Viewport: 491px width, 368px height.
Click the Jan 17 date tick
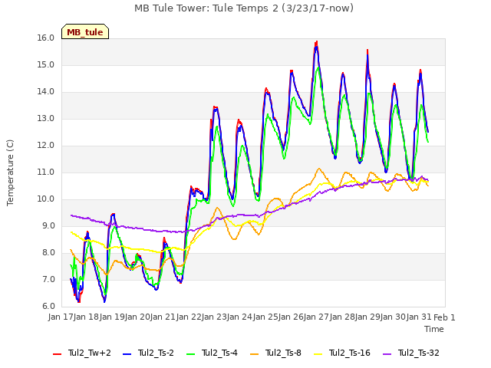(x=61, y=317)
